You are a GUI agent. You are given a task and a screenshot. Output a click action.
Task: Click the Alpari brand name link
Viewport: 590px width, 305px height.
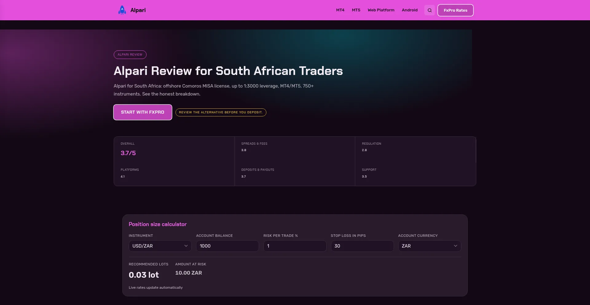(138, 10)
